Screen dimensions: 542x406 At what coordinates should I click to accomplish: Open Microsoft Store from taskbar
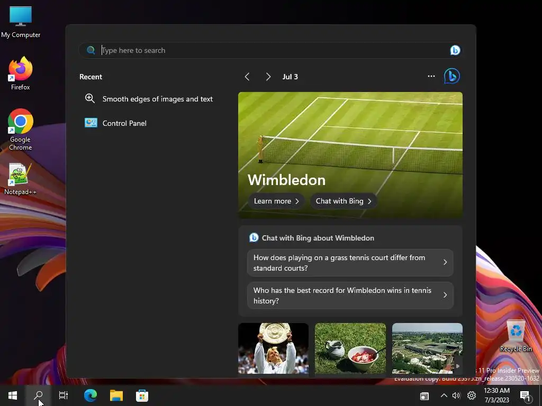click(142, 395)
